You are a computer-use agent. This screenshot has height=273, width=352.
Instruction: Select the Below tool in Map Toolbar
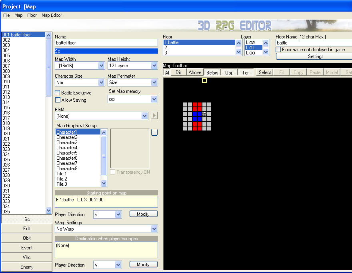[212, 72]
